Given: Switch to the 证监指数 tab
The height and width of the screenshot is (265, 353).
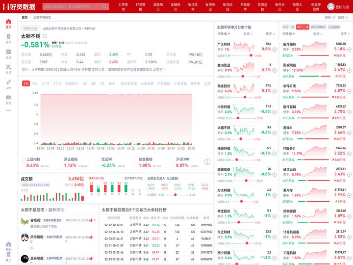Looking at the screenshot, I should click(x=334, y=27).
